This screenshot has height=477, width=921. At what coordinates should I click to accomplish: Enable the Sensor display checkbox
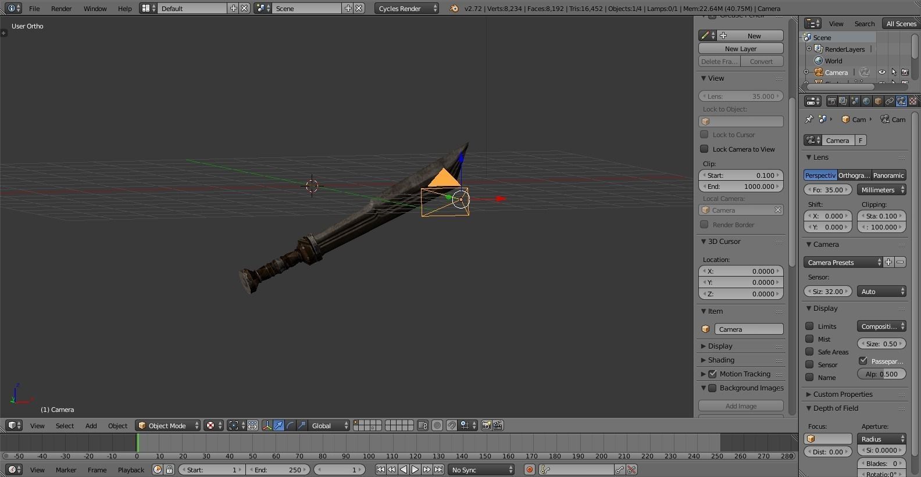click(809, 364)
